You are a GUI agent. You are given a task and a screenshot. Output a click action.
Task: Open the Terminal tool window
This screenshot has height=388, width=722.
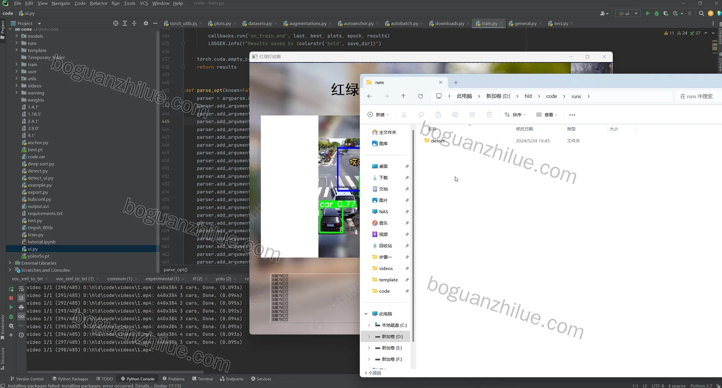tap(203, 379)
